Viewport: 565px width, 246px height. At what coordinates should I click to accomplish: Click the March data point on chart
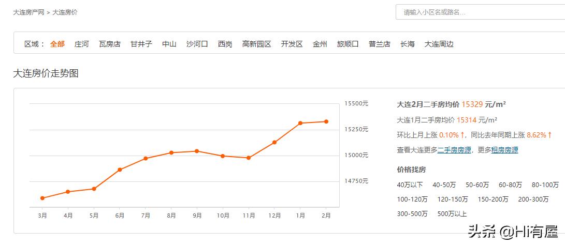click(x=42, y=198)
